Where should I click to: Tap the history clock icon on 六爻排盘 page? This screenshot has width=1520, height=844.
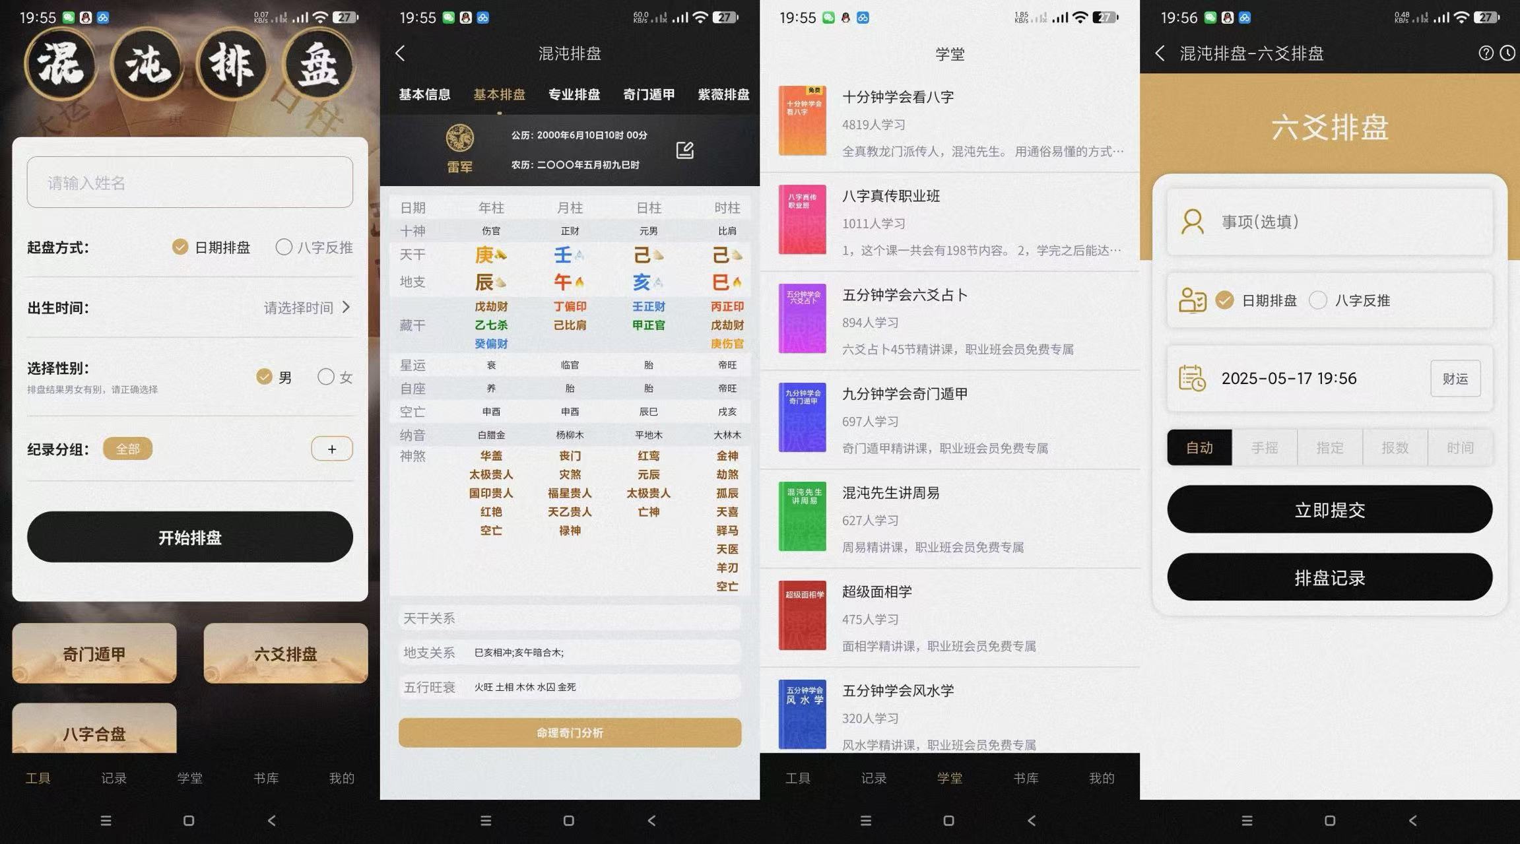1509,53
